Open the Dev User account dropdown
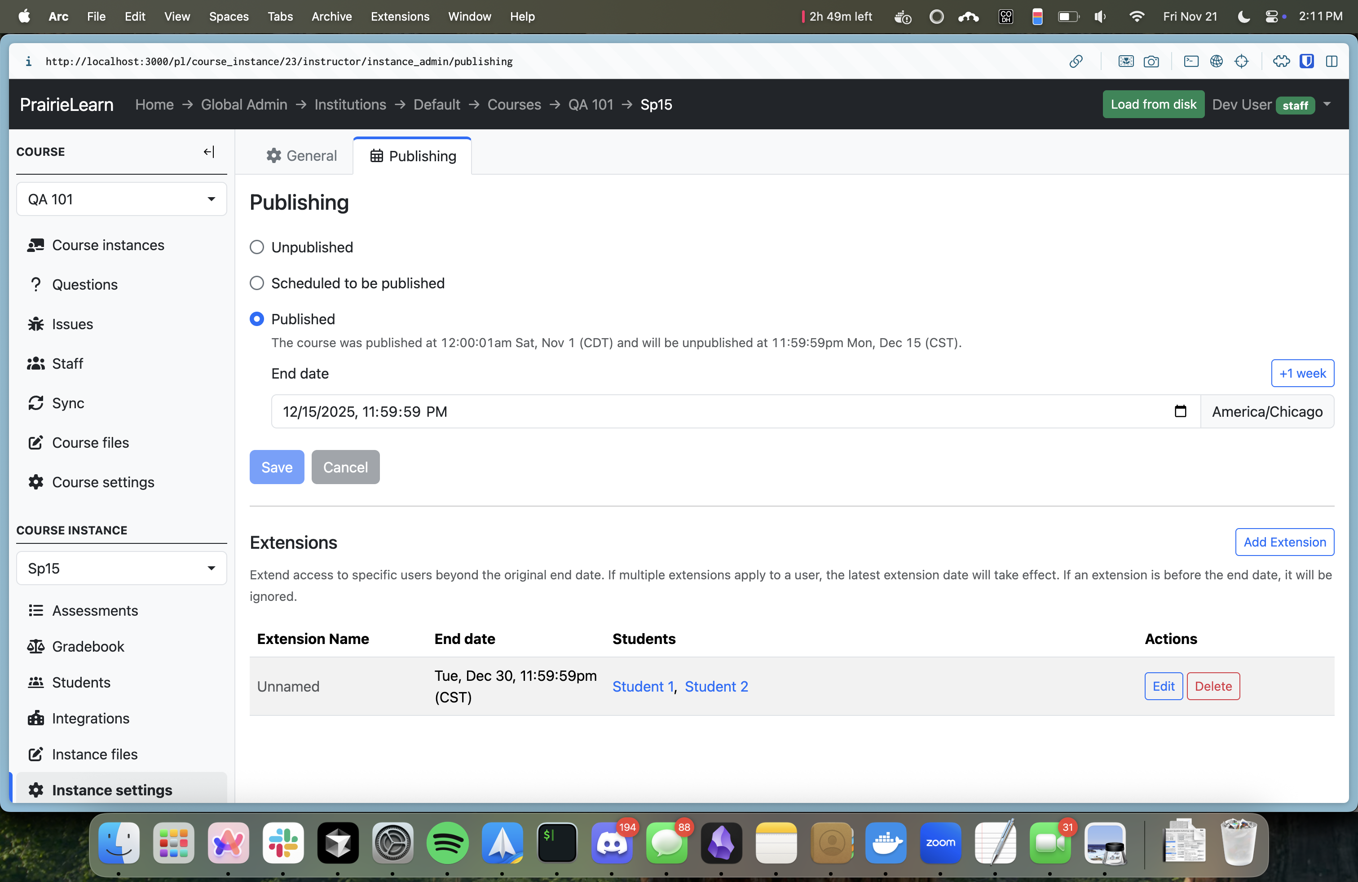1358x882 pixels. (x=1272, y=104)
